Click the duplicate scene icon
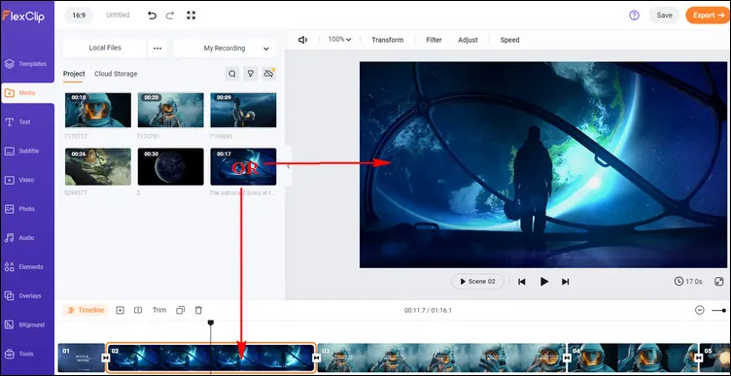The height and width of the screenshot is (376, 731). (181, 310)
